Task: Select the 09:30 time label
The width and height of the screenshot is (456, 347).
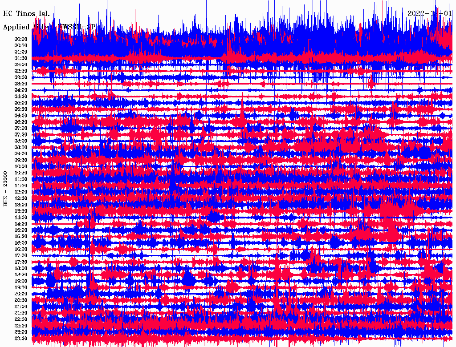Action: tap(21, 160)
